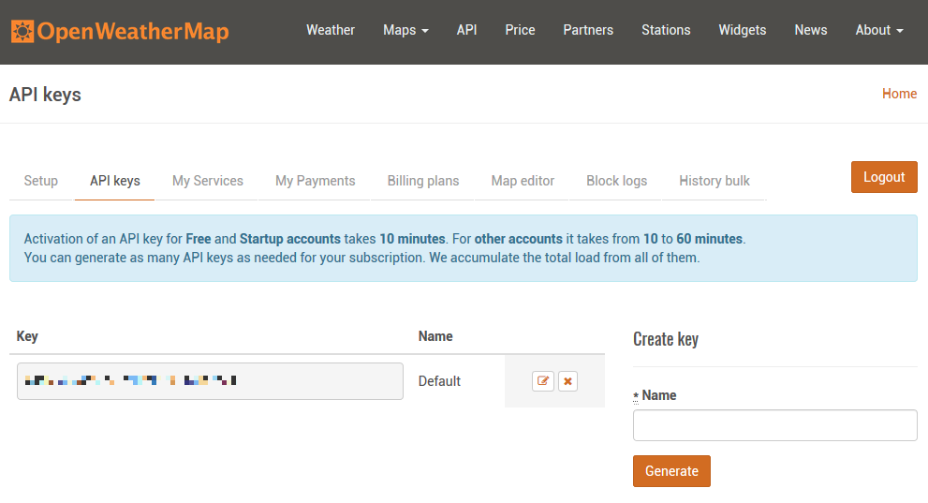Select the blurred API key field

[210, 381]
